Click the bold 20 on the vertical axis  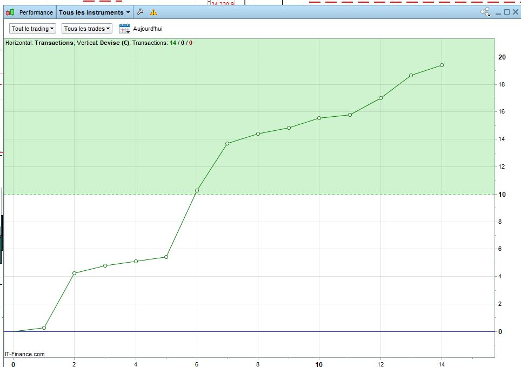pyautogui.click(x=502, y=57)
